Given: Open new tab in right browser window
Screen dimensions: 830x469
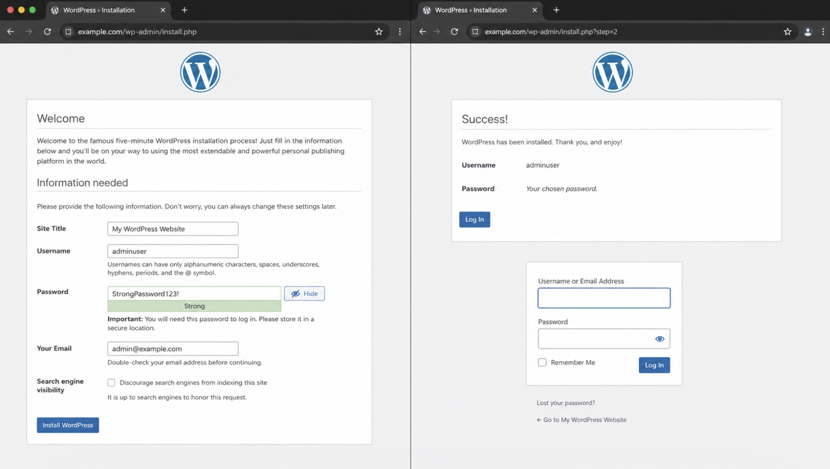Looking at the screenshot, I should coord(556,10).
